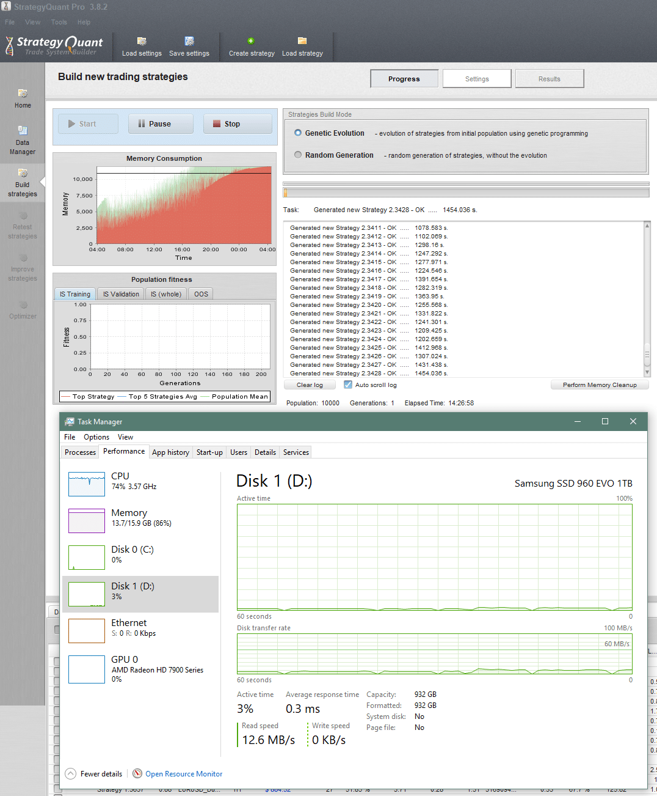Select the IS Validation fitness tab

click(x=121, y=294)
